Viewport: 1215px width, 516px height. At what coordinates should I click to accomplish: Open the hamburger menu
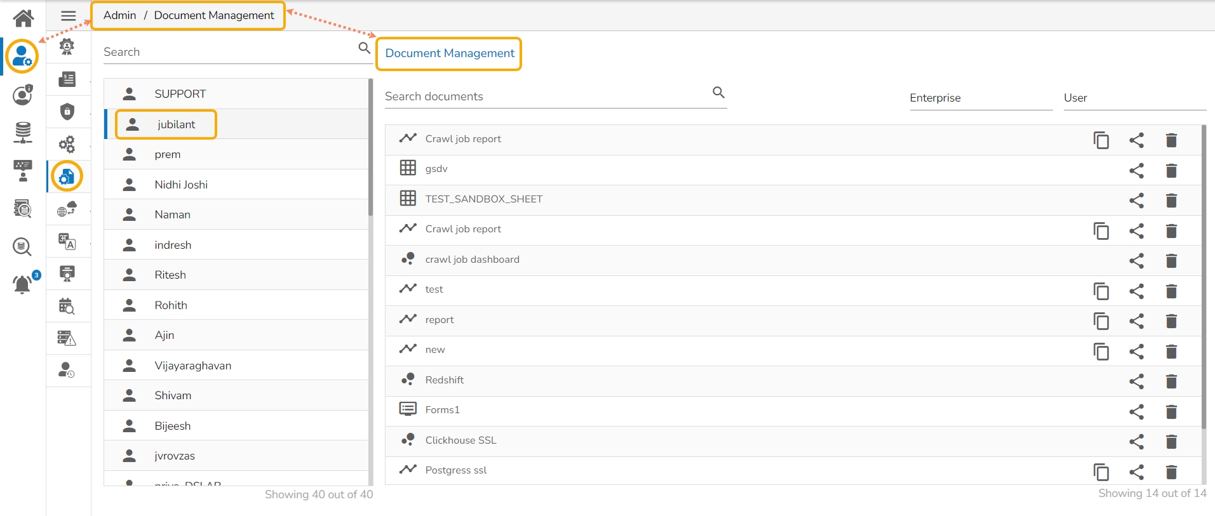click(x=69, y=16)
